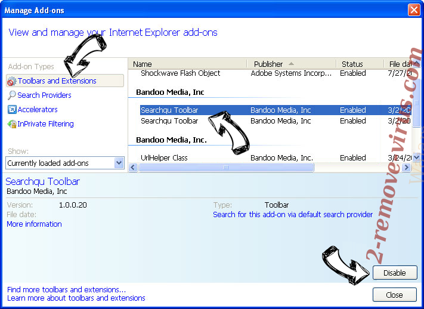Click the left arrow of horizontal scrollbar
The height and width of the screenshot is (309, 424).
tap(133, 168)
